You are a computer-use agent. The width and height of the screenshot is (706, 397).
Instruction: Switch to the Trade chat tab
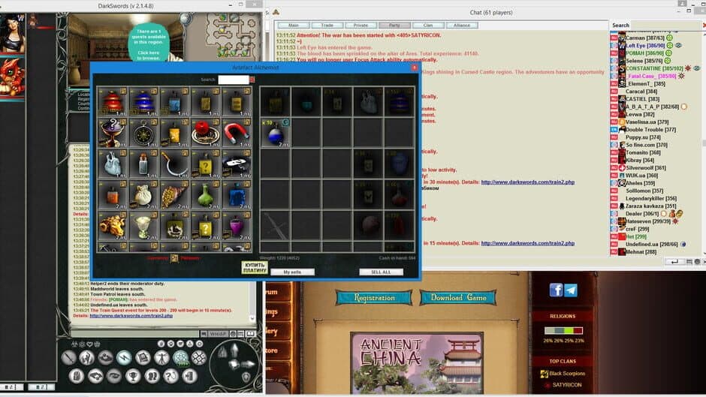point(327,26)
